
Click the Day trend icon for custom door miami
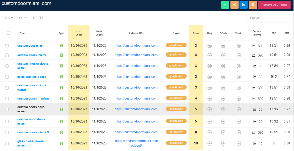click(210, 46)
